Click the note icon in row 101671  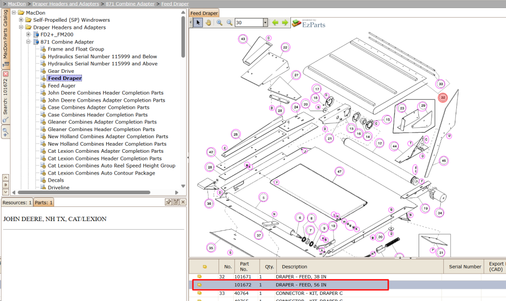(199, 277)
